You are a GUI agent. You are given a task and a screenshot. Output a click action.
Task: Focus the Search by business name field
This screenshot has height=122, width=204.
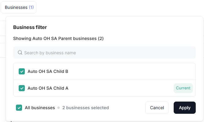(104, 53)
